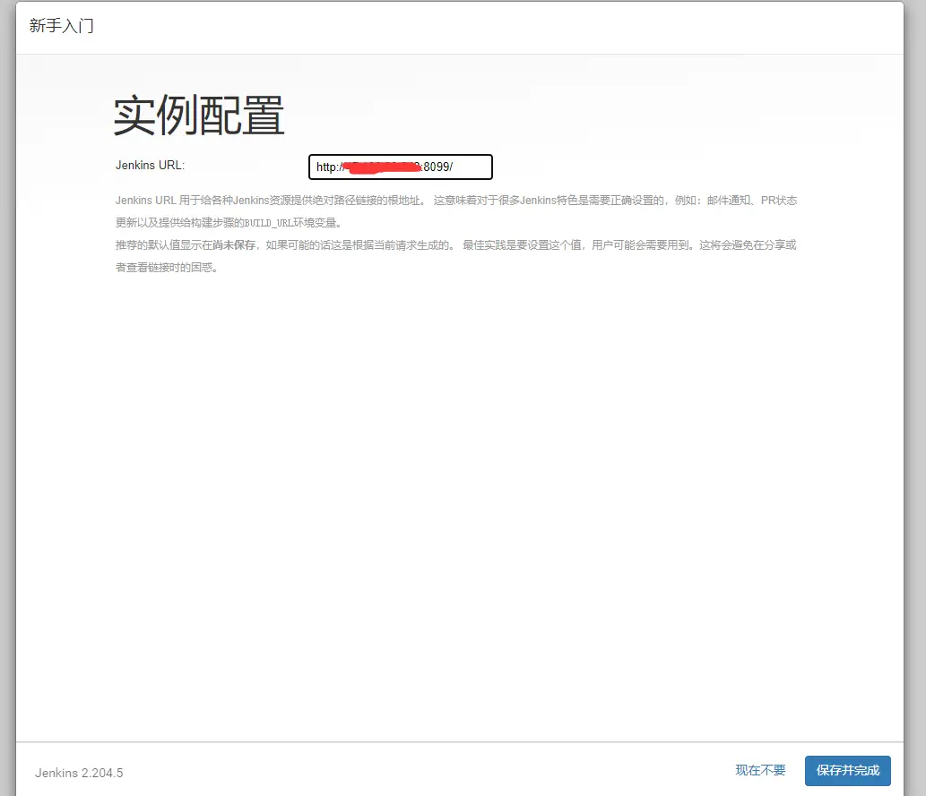The height and width of the screenshot is (796, 926).
Task: Click the BUILD_URL environment variable text
Action: [x=269, y=223]
